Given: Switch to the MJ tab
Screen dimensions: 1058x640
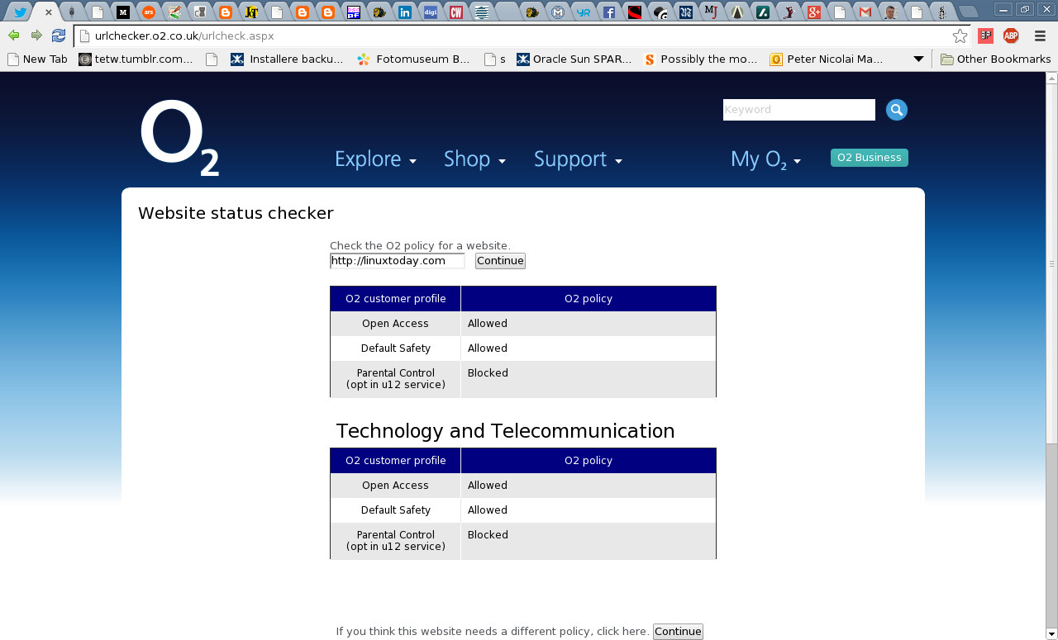Looking at the screenshot, I should [712, 12].
